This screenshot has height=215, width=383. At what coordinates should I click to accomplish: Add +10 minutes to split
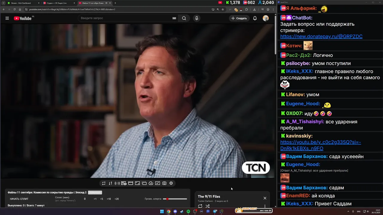pyautogui.click(x=109, y=199)
